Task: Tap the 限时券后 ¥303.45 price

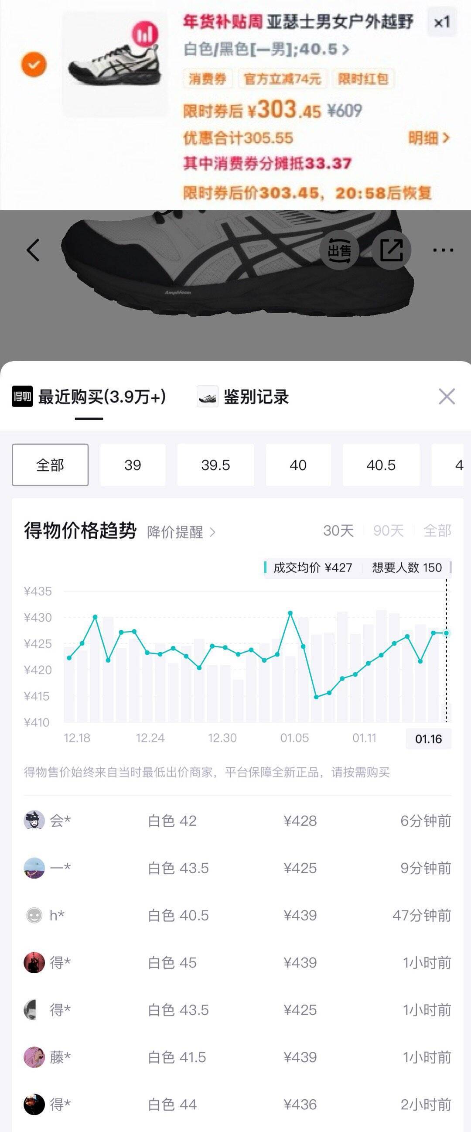Action: pyautogui.click(x=252, y=109)
